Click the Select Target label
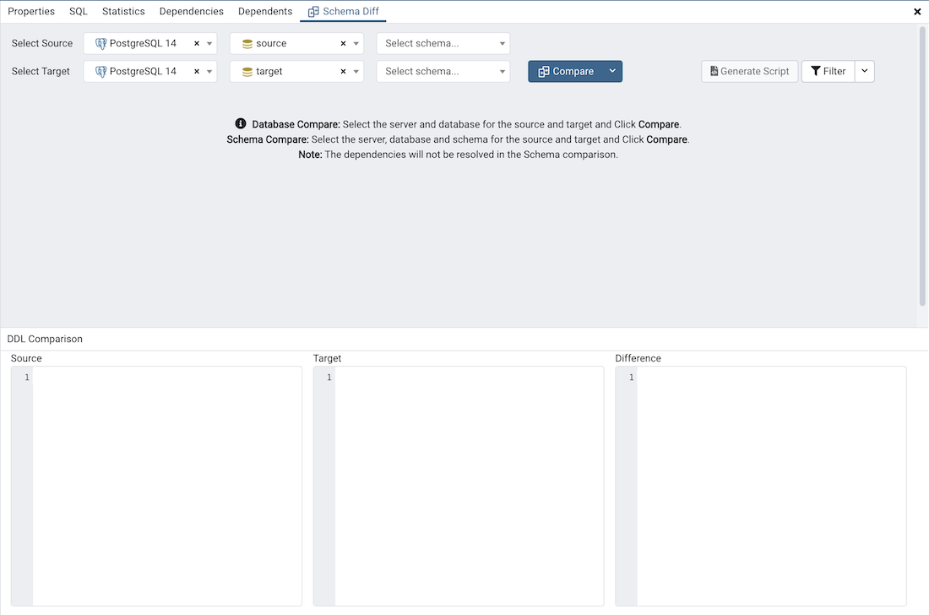Viewport: 929px width, 615px height. click(41, 71)
